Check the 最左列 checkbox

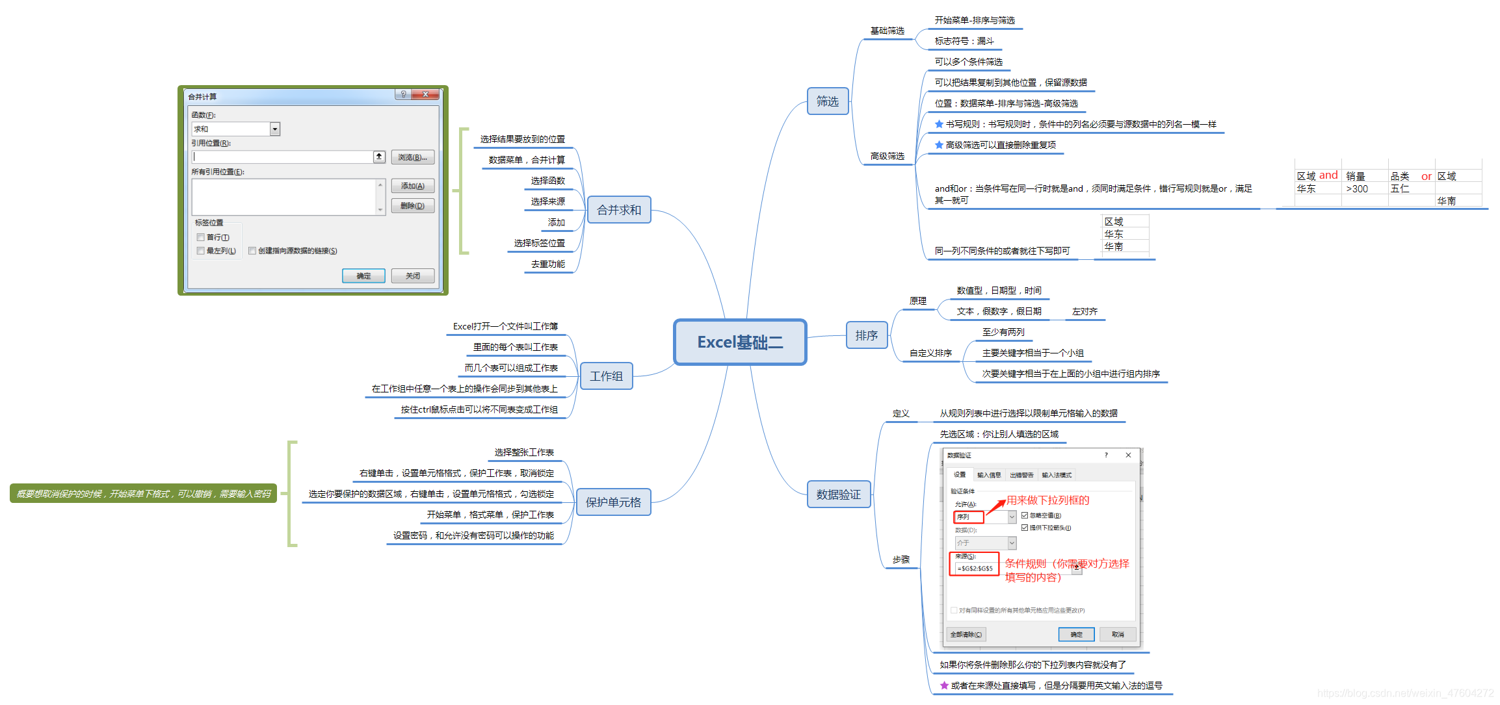(201, 251)
